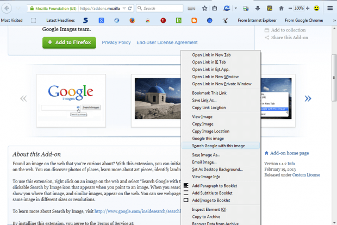
Task: Show previous screenshots with left chevrons
Action: (x=23, y=98)
